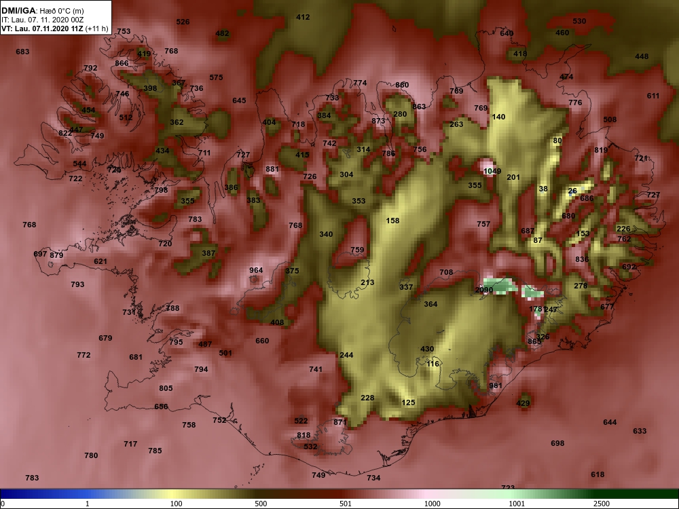The width and height of the screenshot is (679, 509).
Task: Click the 158 value in central highlands
Action: 392,221
